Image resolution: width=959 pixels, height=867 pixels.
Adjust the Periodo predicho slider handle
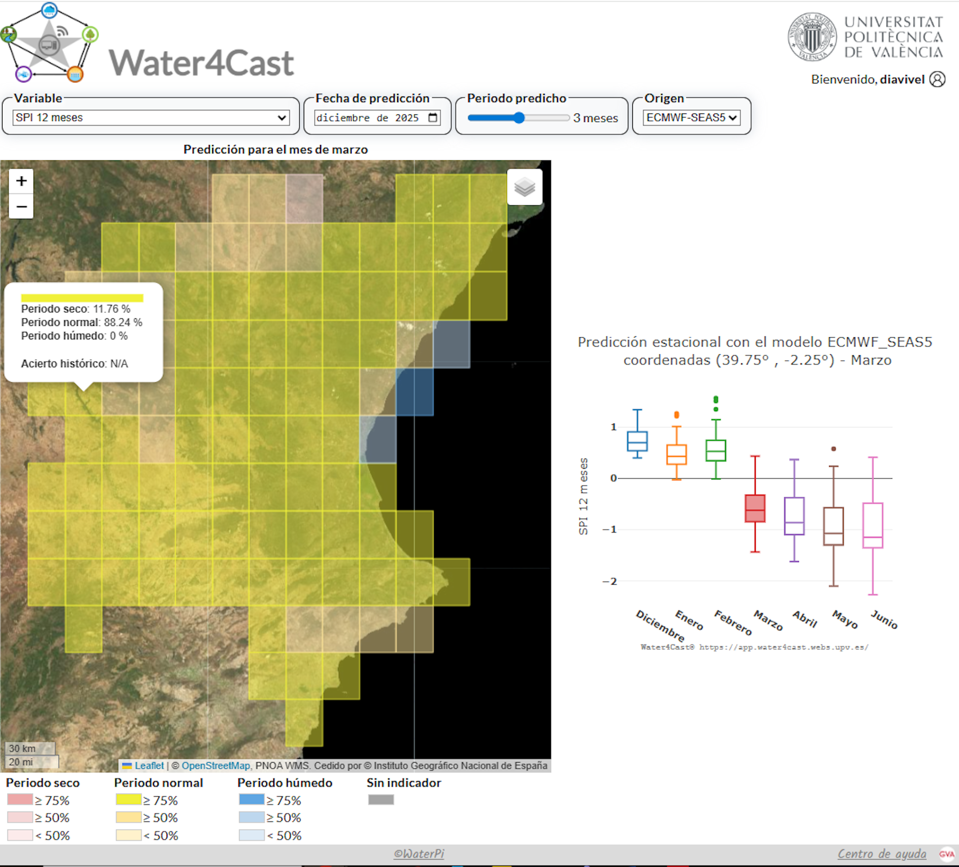pos(519,118)
